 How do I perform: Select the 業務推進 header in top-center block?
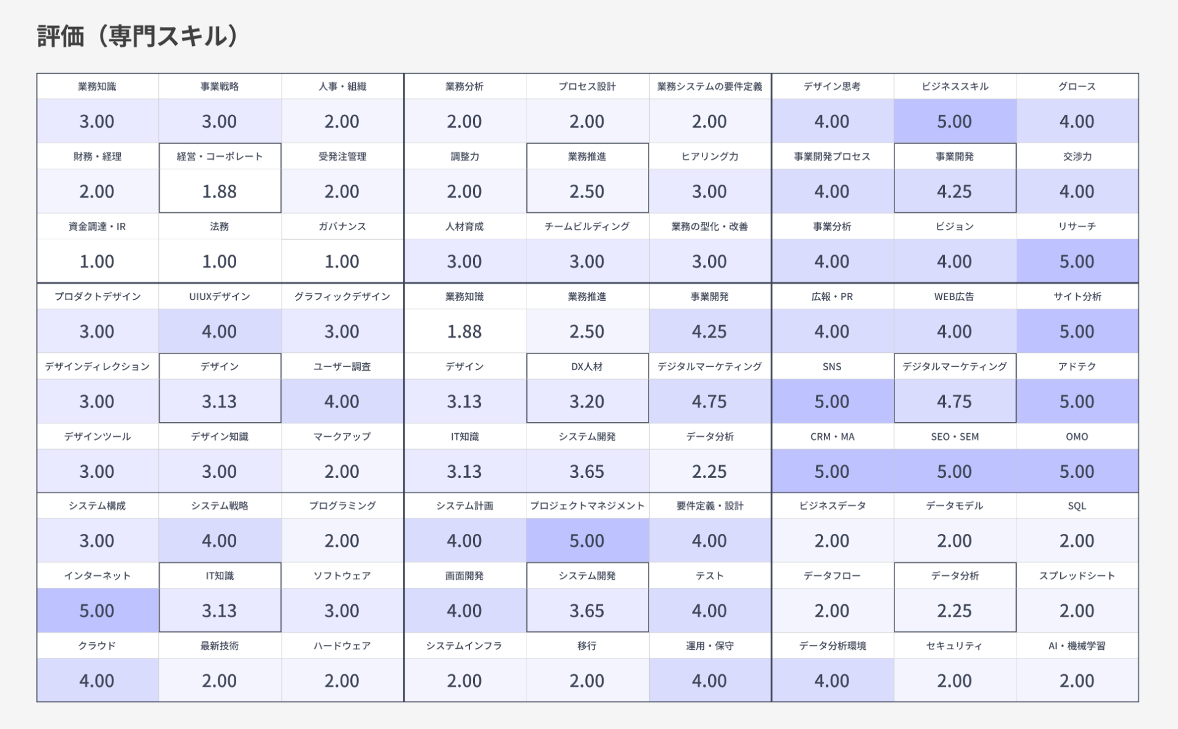click(x=587, y=156)
